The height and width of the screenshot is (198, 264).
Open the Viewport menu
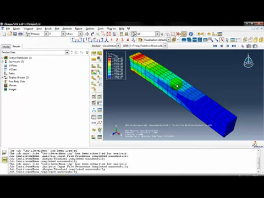coord(28,29)
